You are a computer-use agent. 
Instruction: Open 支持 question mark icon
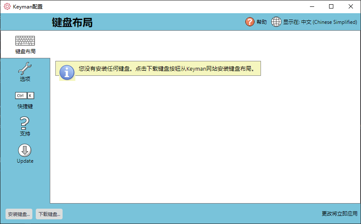point(25,123)
